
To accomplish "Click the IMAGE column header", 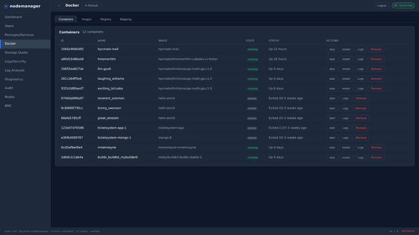I will coord(162,41).
